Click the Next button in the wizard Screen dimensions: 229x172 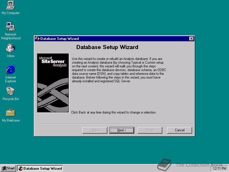pyautogui.click(x=122, y=130)
